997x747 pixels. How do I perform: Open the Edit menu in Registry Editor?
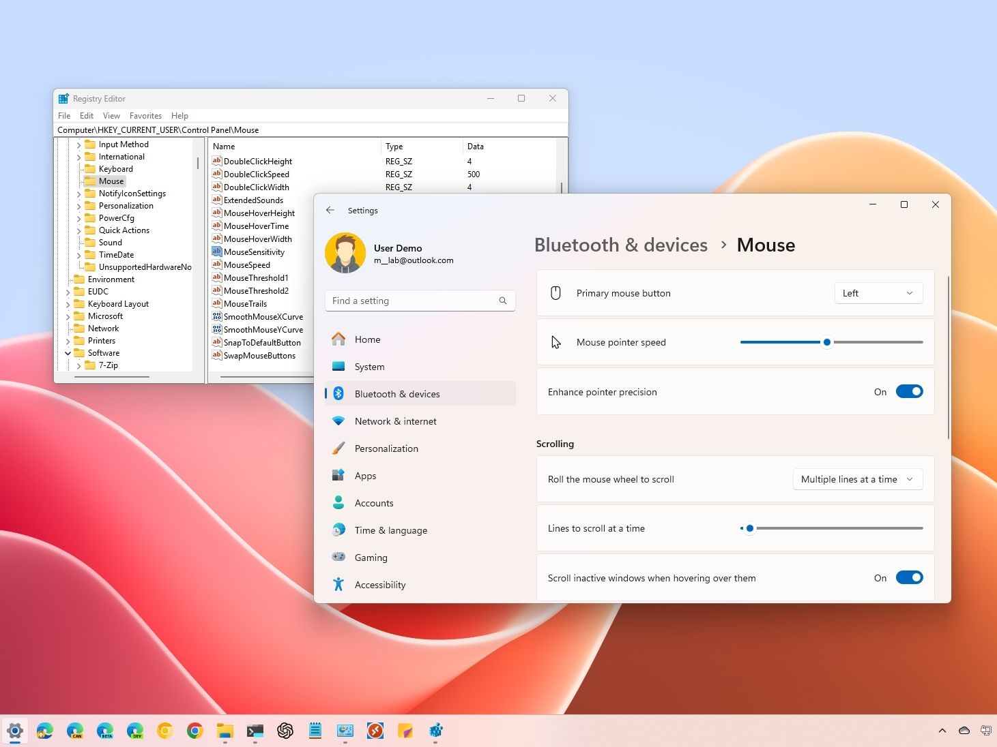coord(87,116)
